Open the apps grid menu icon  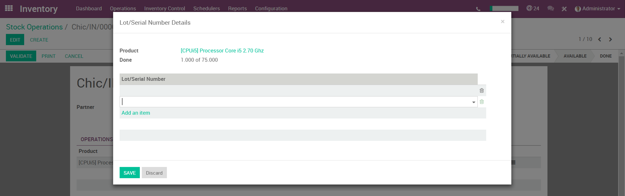click(9, 8)
